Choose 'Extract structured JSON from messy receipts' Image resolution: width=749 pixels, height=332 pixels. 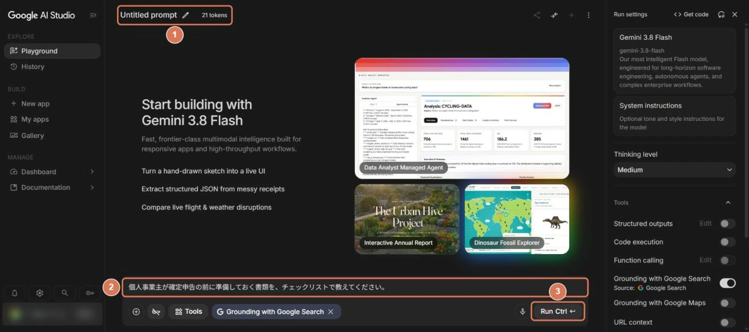(213, 189)
